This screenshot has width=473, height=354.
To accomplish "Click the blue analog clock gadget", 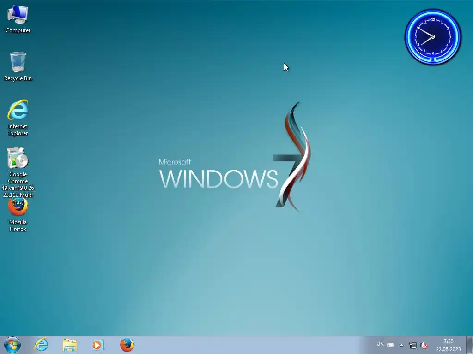I will pos(433,37).
